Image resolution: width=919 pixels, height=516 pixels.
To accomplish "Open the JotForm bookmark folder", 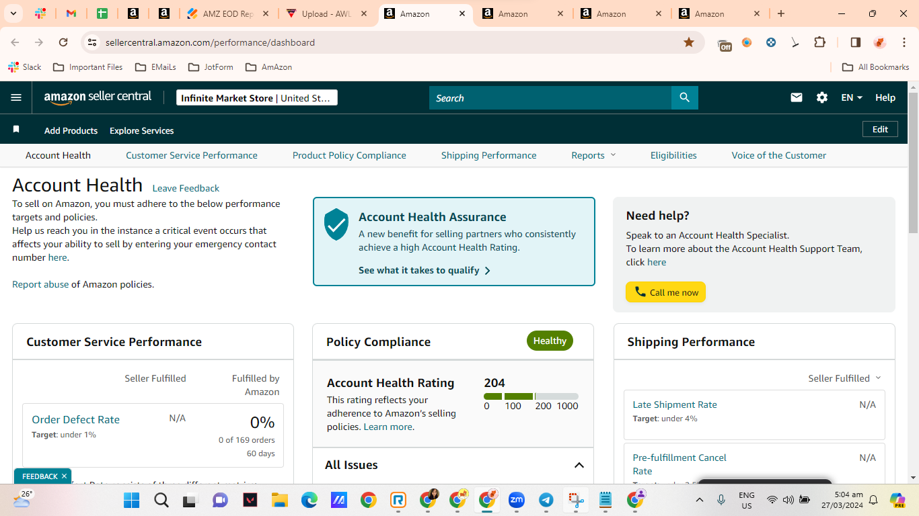I will pyautogui.click(x=211, y=67).
